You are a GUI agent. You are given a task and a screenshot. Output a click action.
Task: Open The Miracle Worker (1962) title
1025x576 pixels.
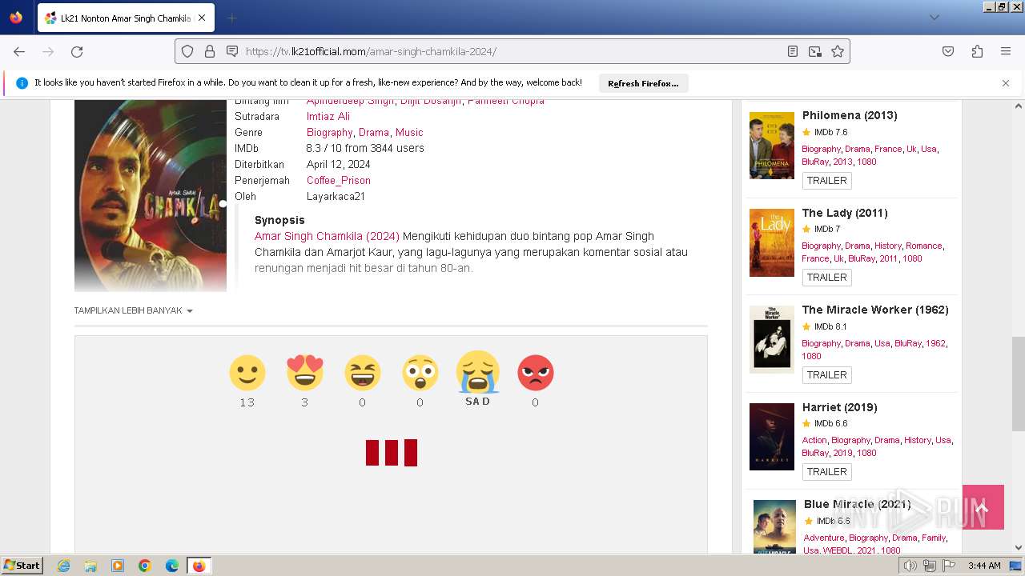(875, 310)
